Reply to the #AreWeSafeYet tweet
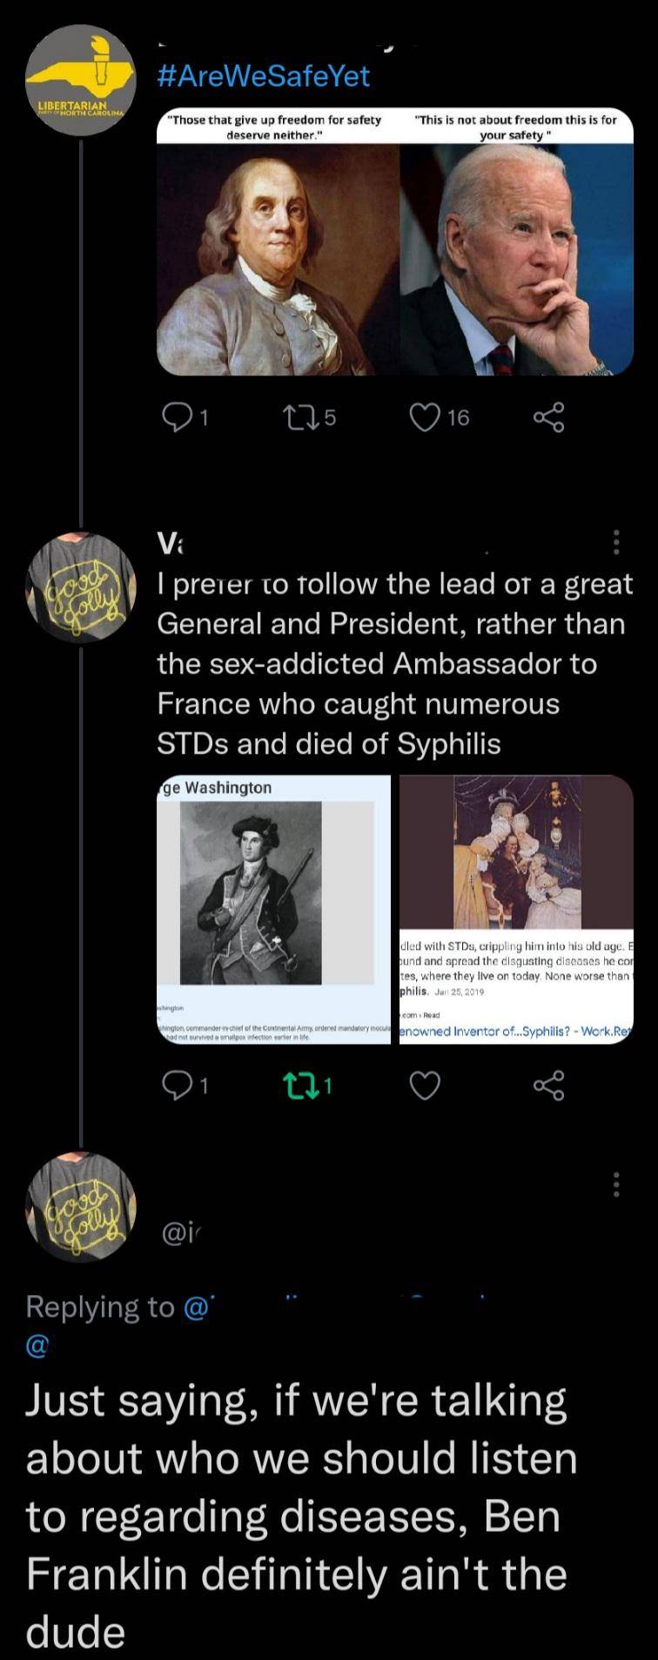 [x=178, y=418]
